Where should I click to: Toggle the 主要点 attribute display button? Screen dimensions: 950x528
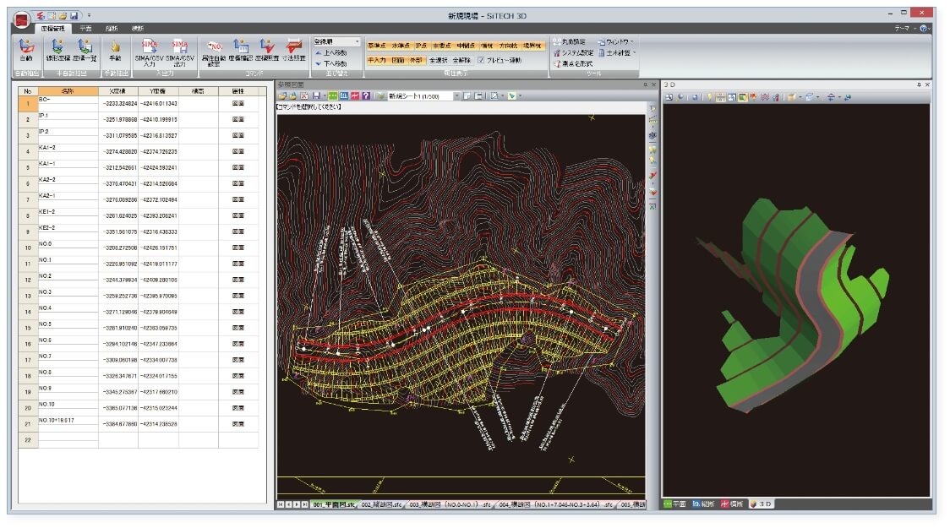(442, 46)
